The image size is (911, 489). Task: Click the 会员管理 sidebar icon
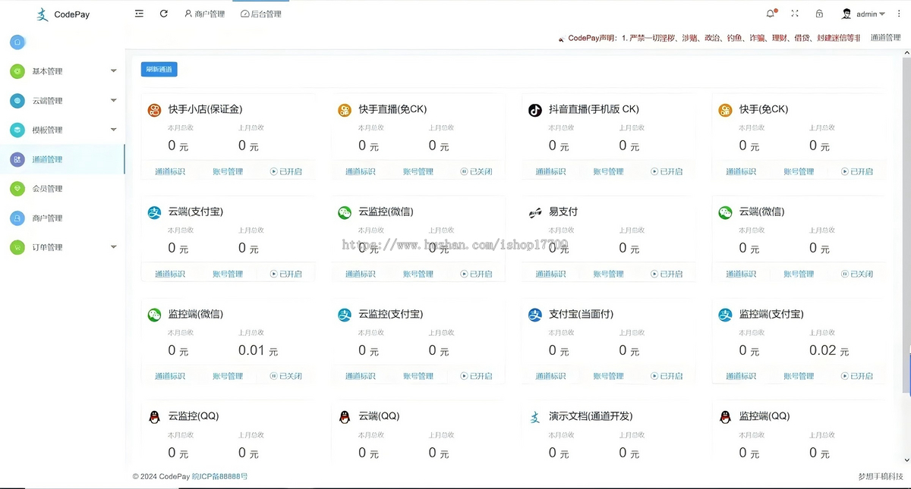pyautogui.click(x=17, y=188)
